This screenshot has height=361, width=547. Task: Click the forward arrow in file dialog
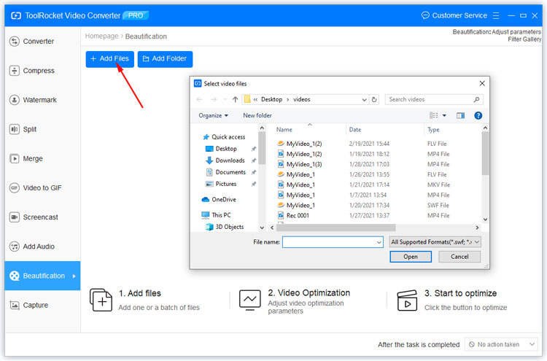[214, 99]
